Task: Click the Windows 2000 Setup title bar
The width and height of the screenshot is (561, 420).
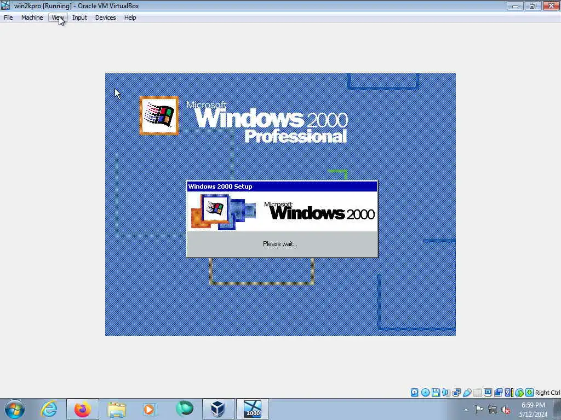Action: coord(282,186)
